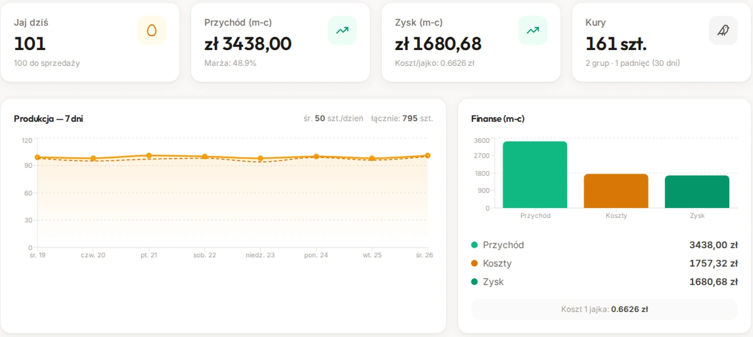Click the 'pon. 24' x-axis label
This screenshot has height=337, width=753.
tap(316, 255)
